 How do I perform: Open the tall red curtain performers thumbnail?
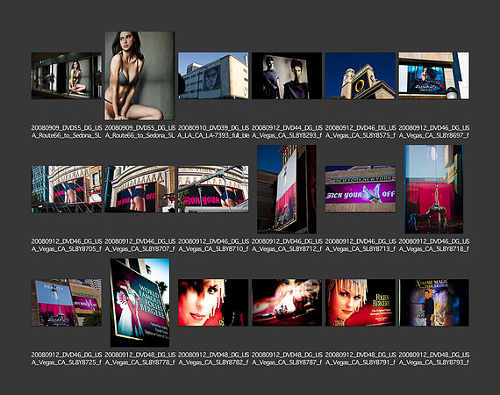(433, 189)
